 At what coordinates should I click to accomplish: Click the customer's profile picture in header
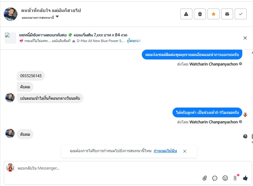coord(10,14)
